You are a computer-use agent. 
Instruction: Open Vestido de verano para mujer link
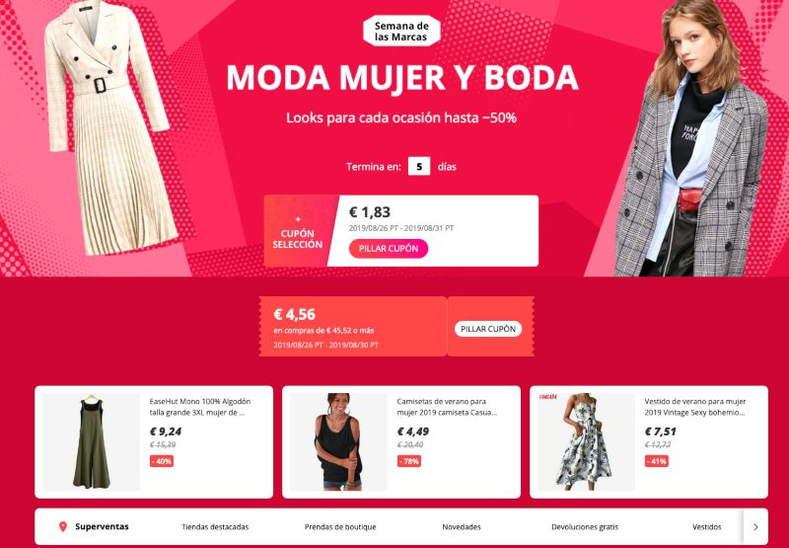(695, 407)
